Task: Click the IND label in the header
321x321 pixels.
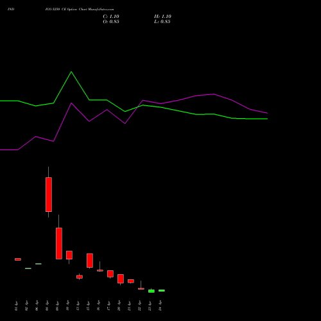Action: coord(11,9)
